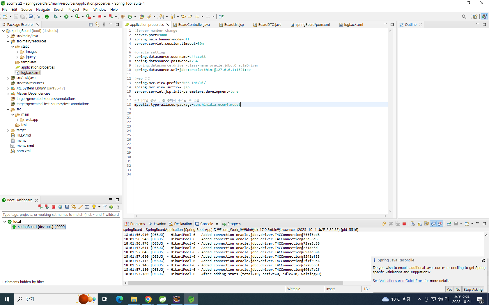Screen dimensions: 489x305
Task: Click Boot Dashboard filter funnel icon
Action: point(104,207)
